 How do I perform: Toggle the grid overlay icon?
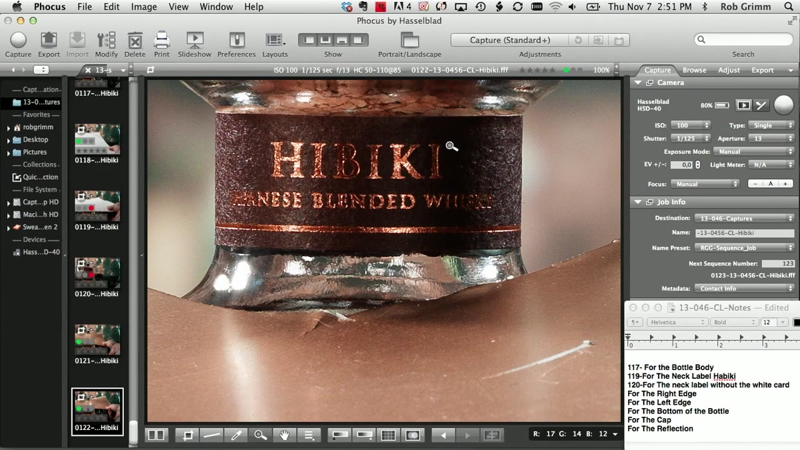[389, 435]
